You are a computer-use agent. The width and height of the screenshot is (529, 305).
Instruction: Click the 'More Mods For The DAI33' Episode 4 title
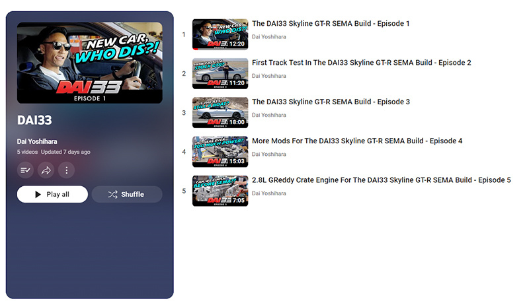(357, 141)
